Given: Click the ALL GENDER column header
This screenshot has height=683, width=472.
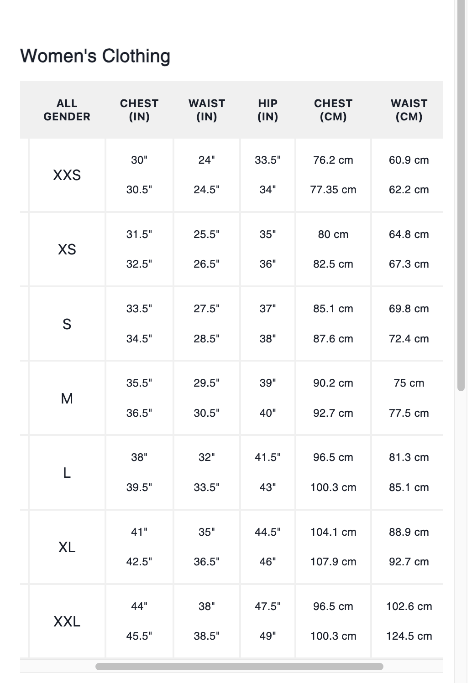Looking at the screenshot, I should 67,110.
